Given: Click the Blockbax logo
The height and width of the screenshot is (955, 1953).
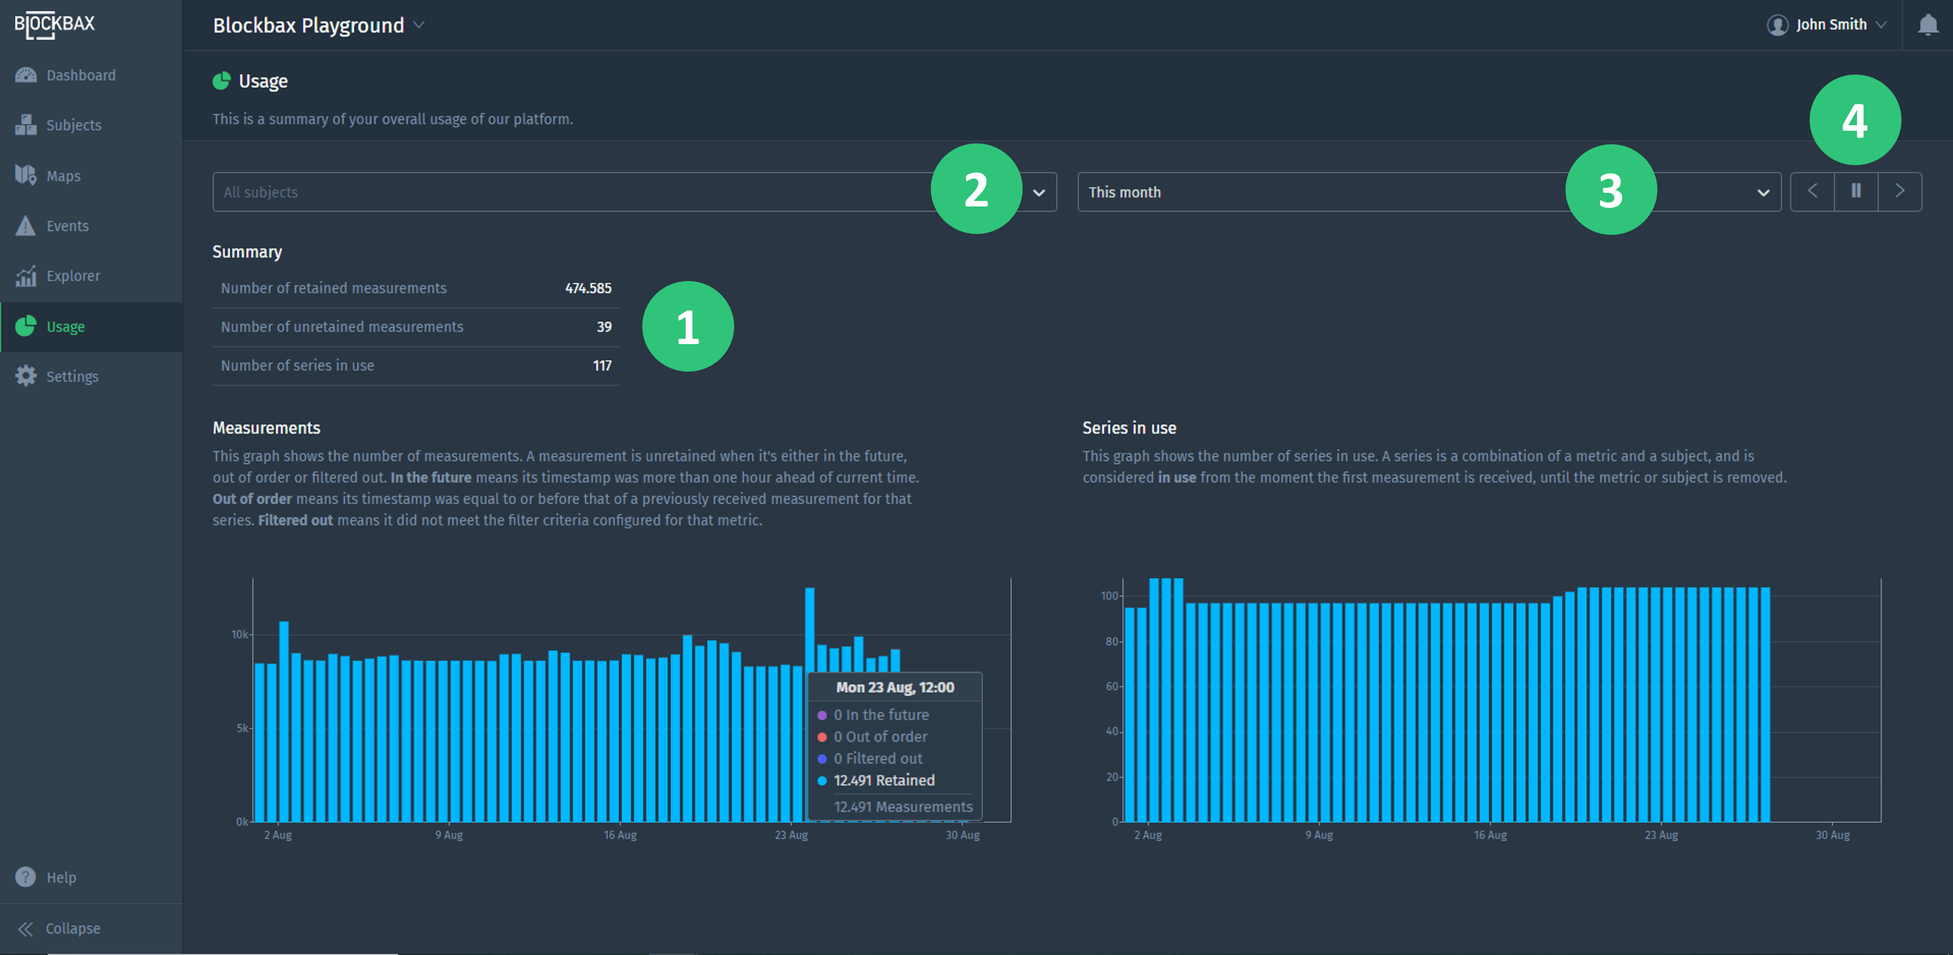Looking at the screenshot, I should [54, 24].
